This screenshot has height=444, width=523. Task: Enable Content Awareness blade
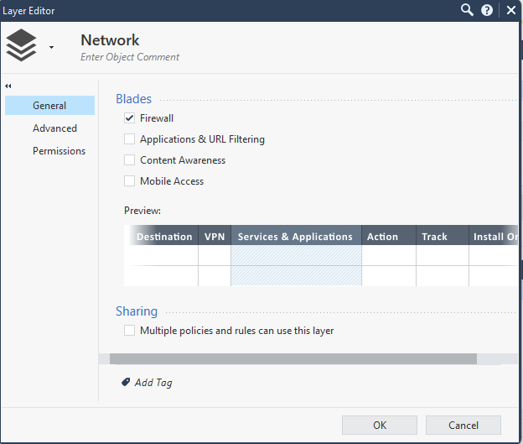pyautogui.click(x=129, y=160)
